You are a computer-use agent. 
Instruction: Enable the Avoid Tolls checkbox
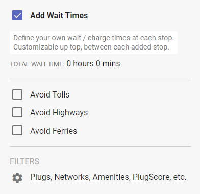17,94
